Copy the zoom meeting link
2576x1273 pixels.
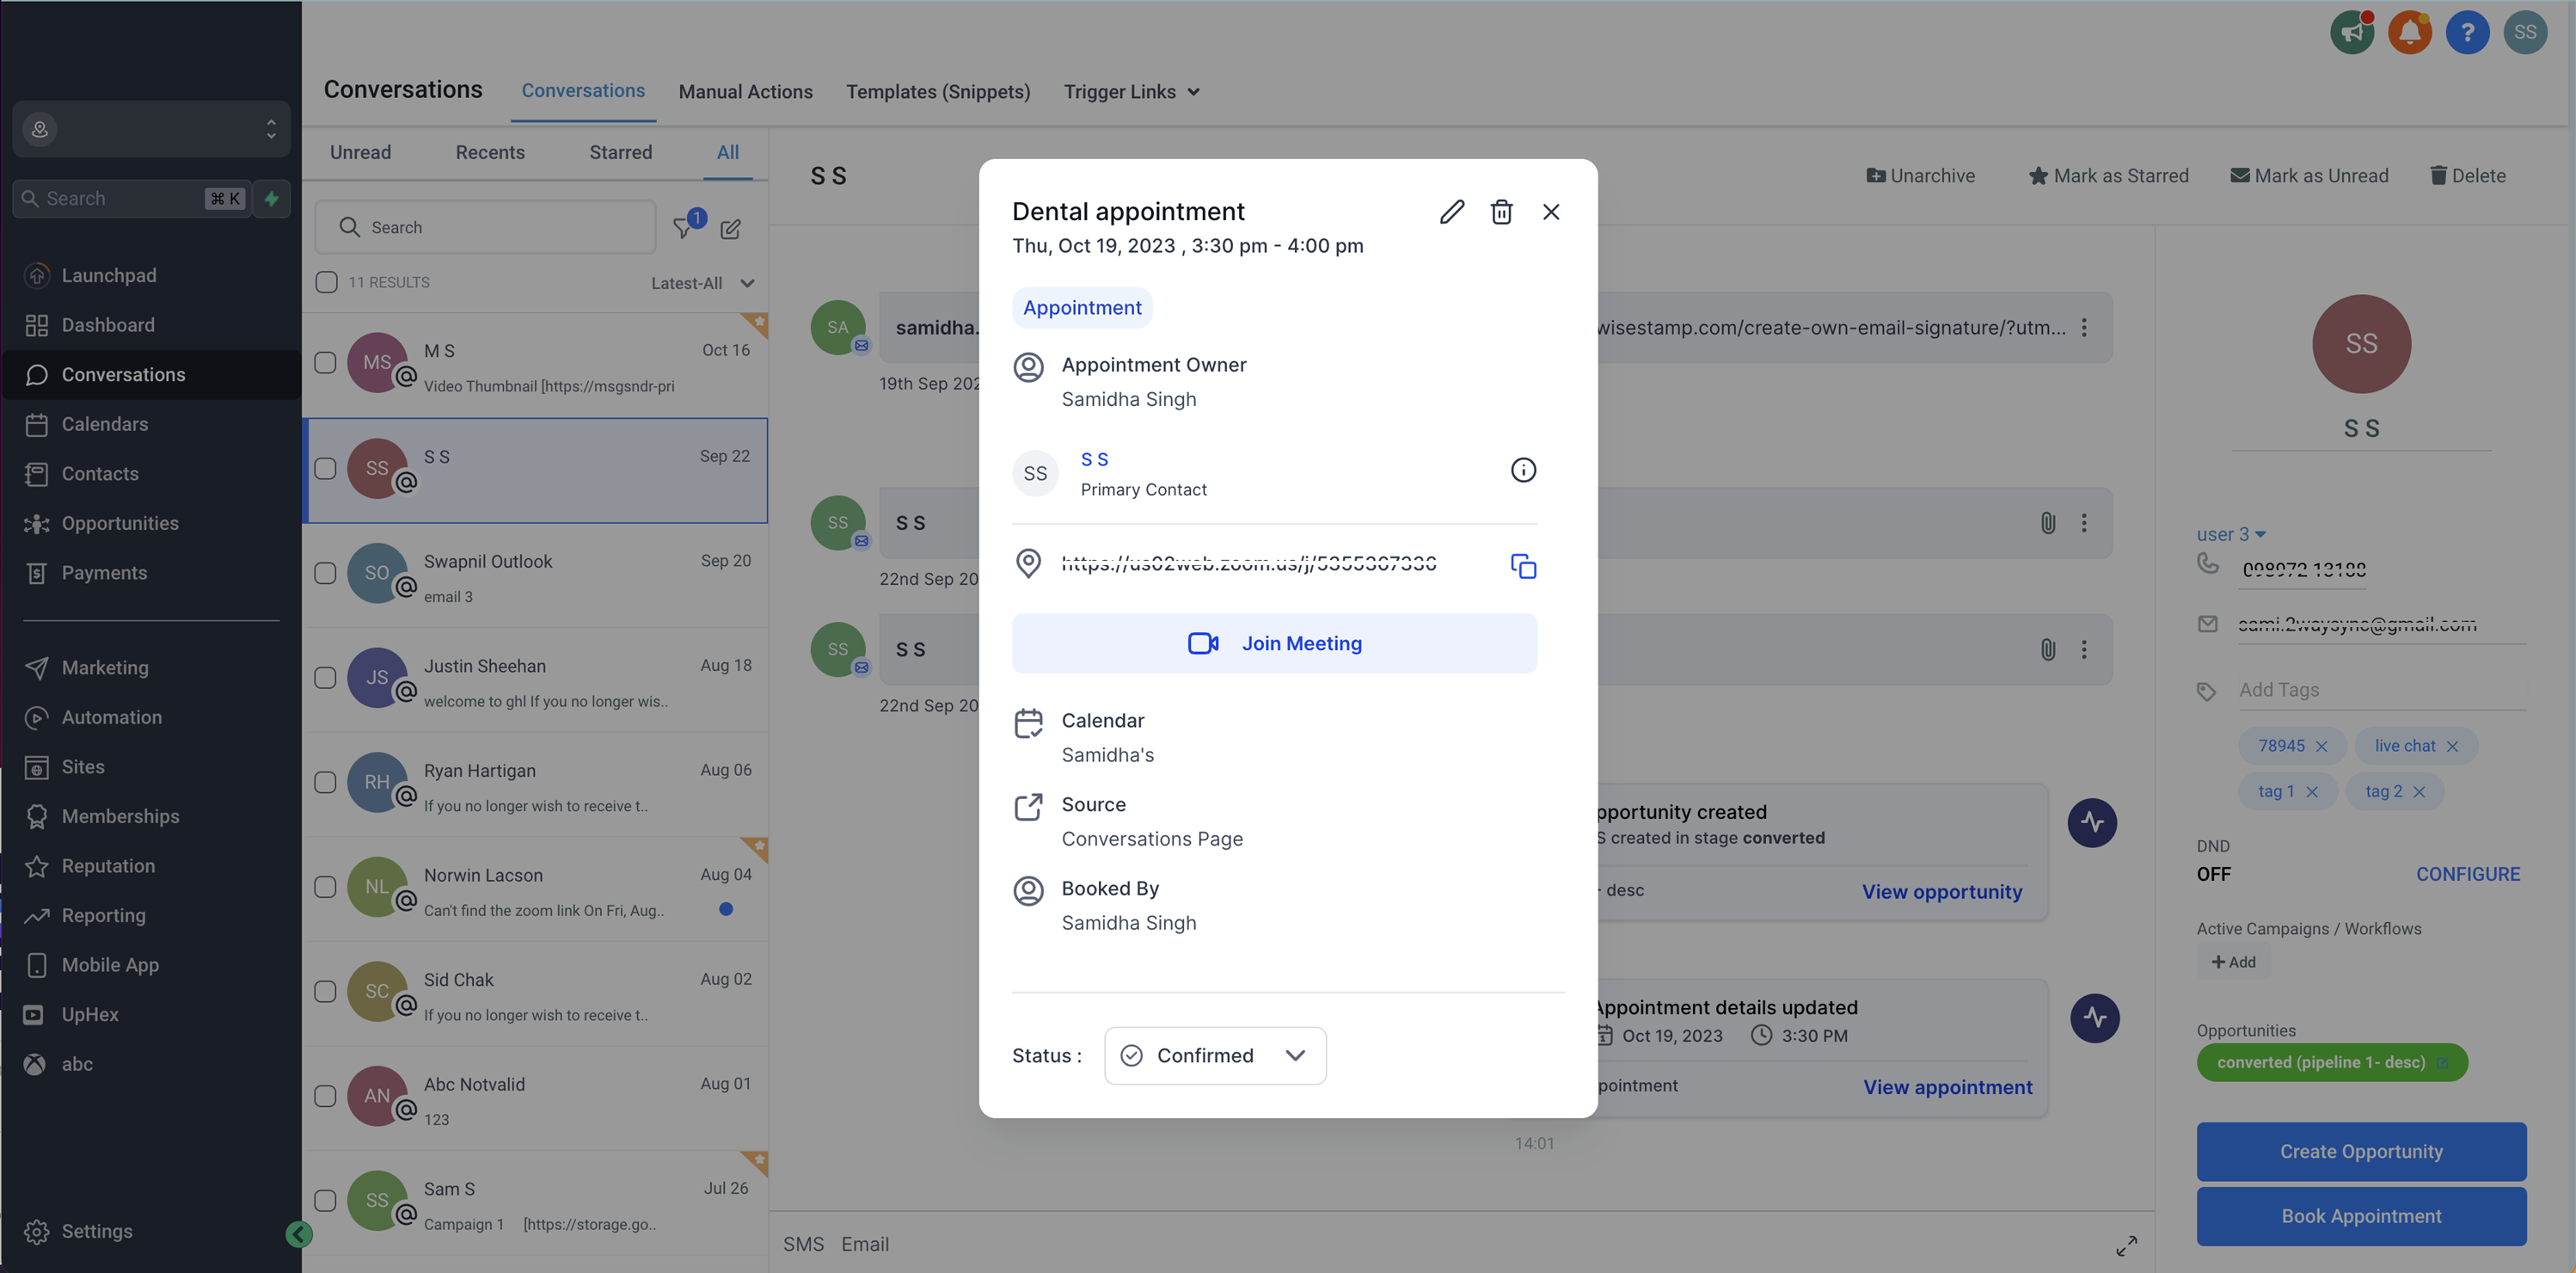[x=1523, y=566]
